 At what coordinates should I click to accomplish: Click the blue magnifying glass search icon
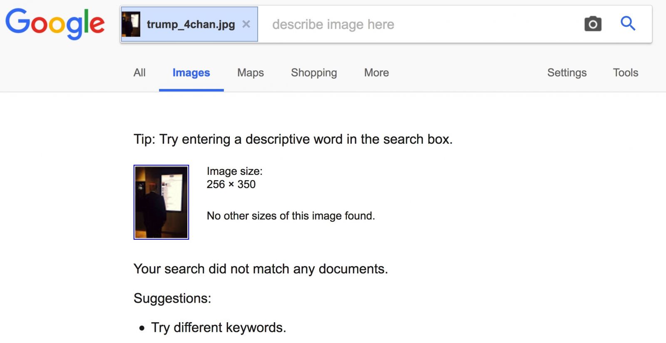coord(628,23)
